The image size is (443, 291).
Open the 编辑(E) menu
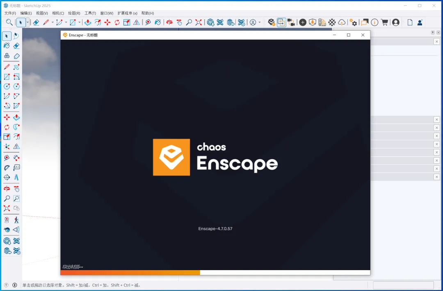pyautogui.click(x=26, y=13)
